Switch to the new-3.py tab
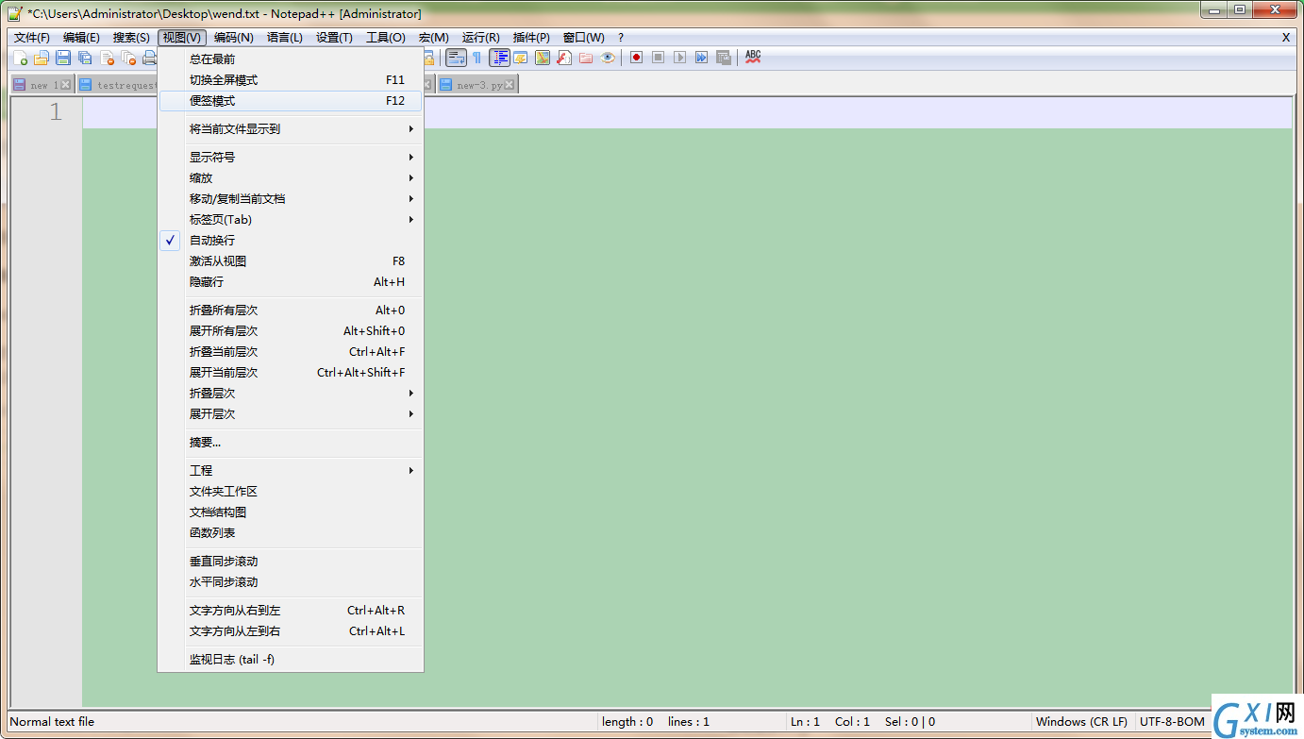Screen dimensions: 1304x739 point(477,85)
